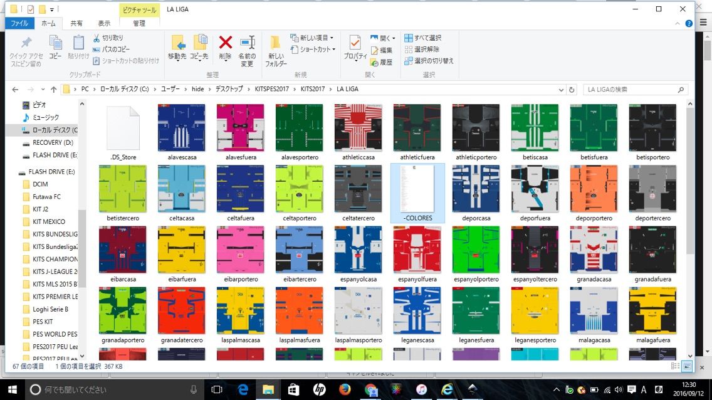Open Quick Access Toolbar customize dropdown
This screenshot has height=400, width=712.
coord(52,9)
